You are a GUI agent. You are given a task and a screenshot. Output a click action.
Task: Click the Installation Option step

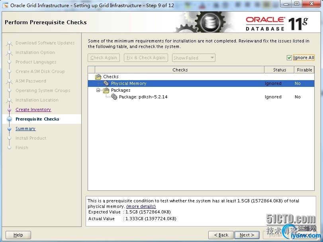pyautogui.click(x=35, y=52)
